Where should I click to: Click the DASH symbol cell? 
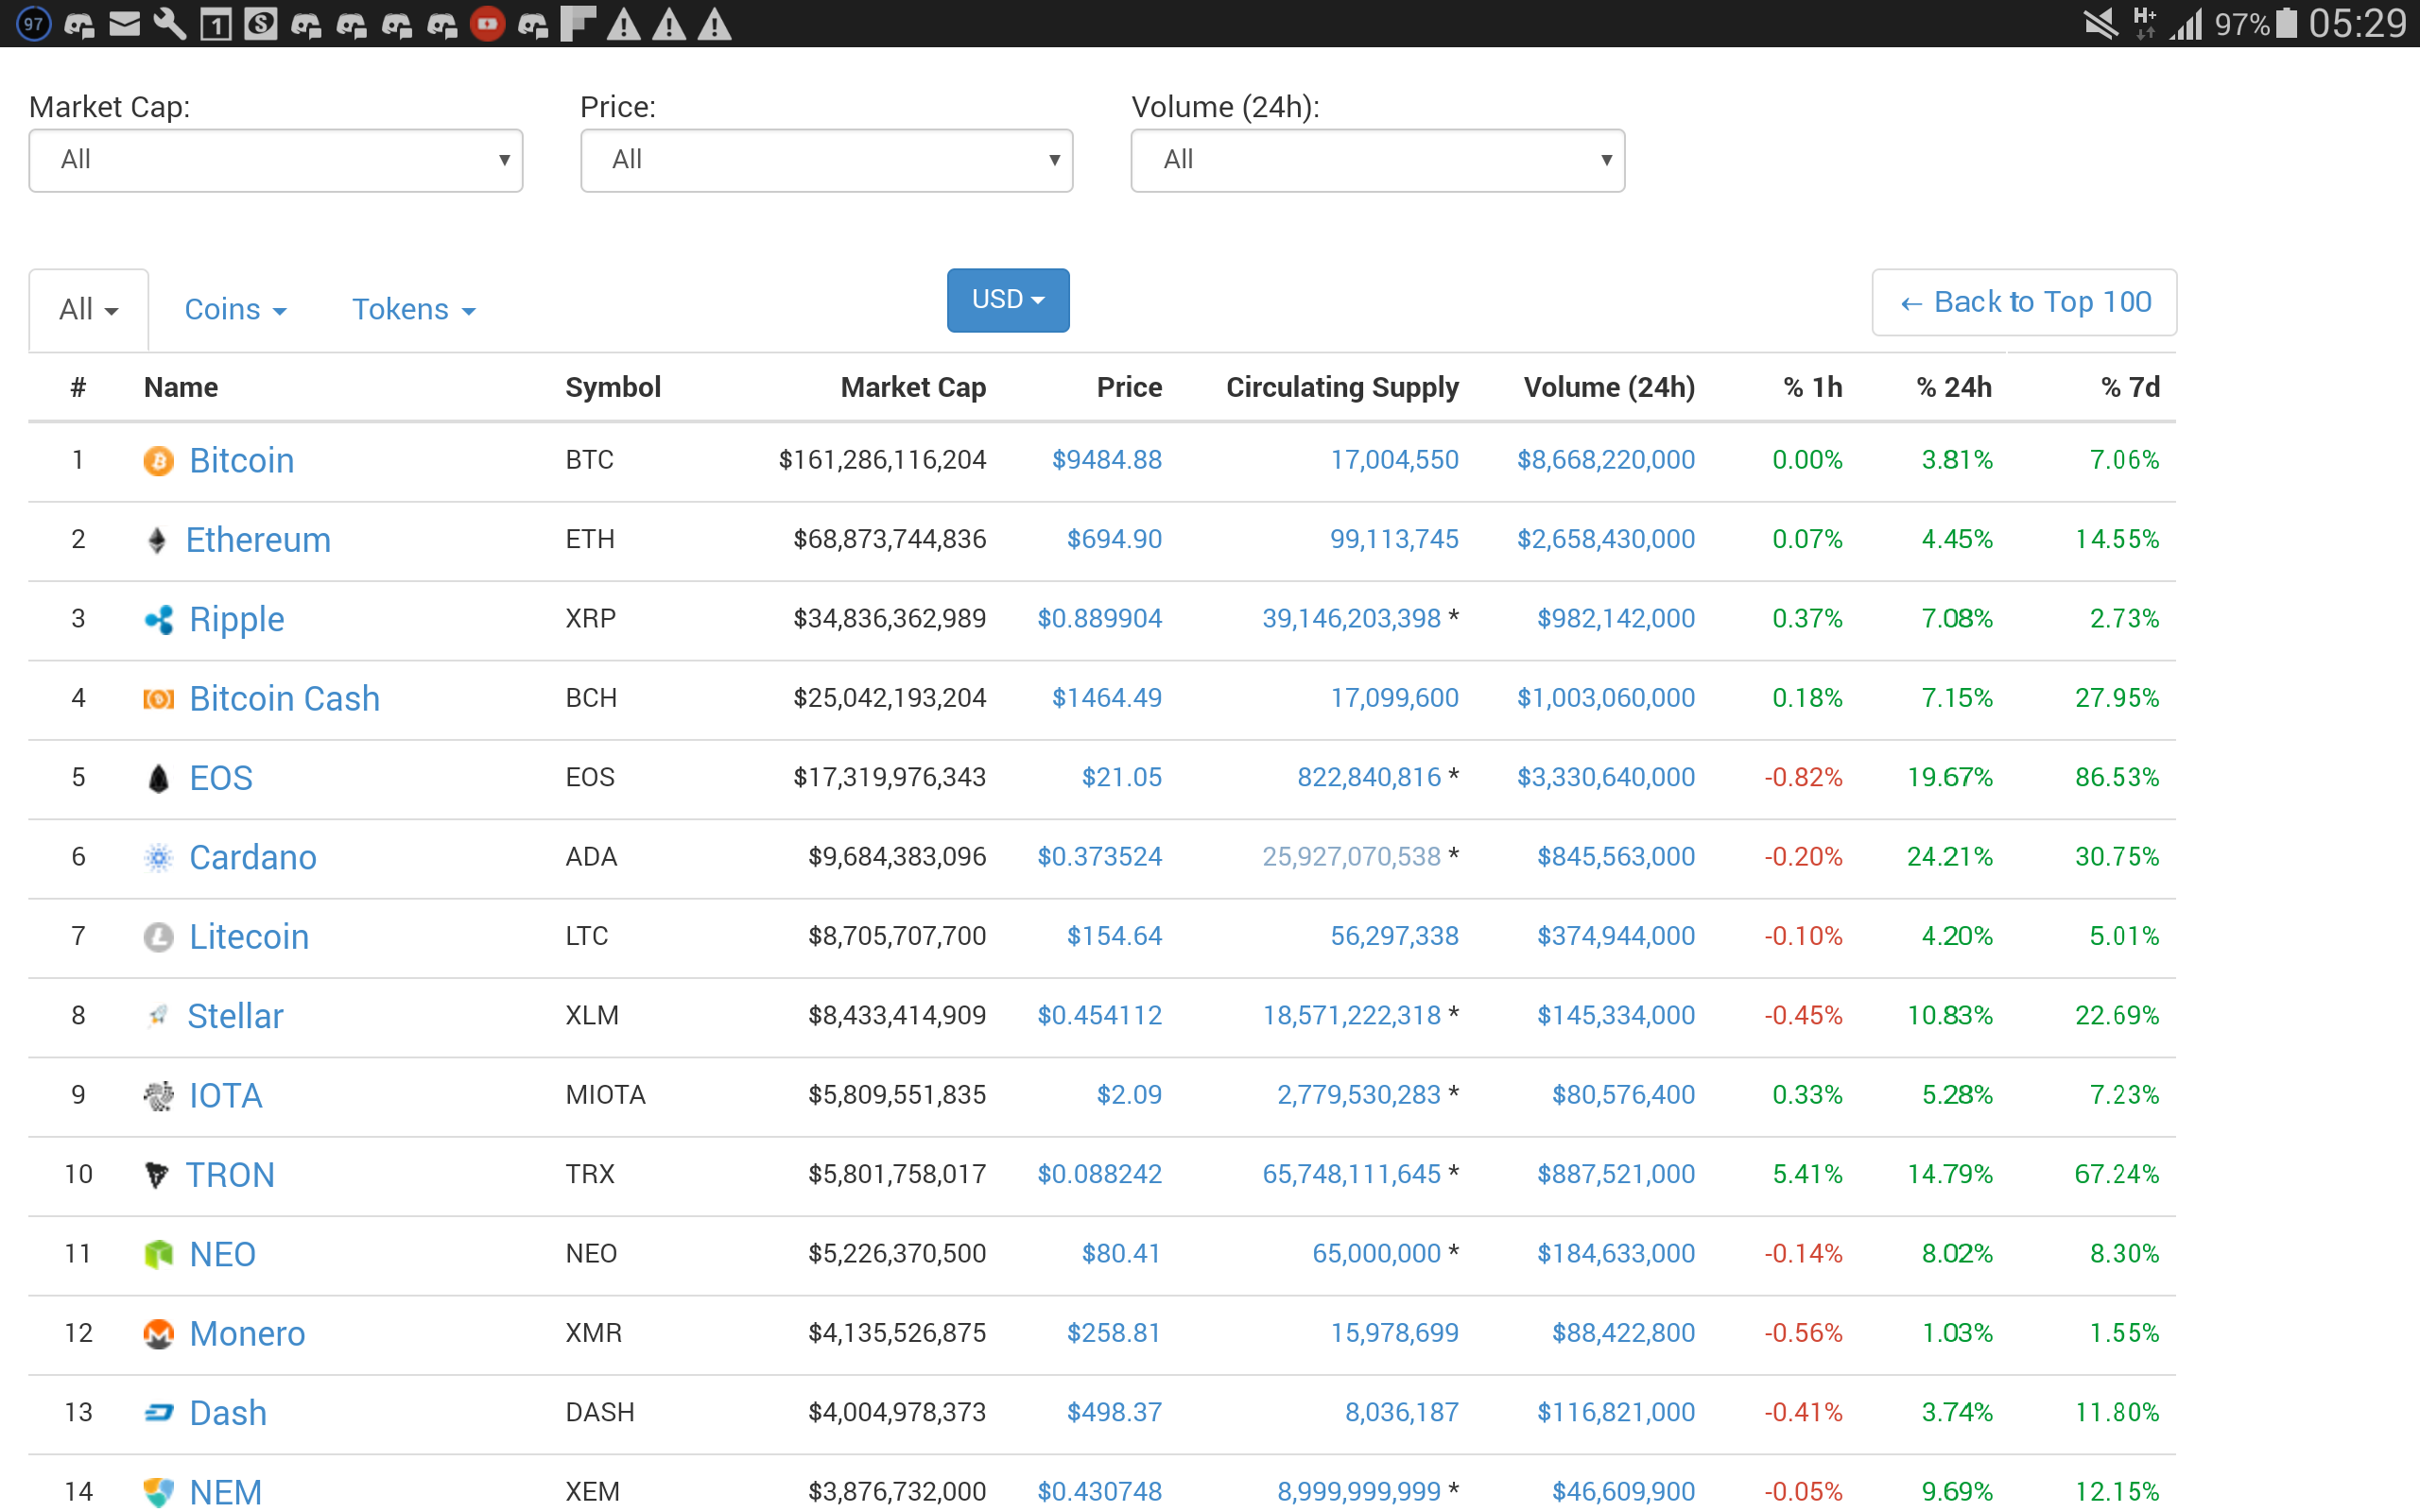tap(600, 1413)
